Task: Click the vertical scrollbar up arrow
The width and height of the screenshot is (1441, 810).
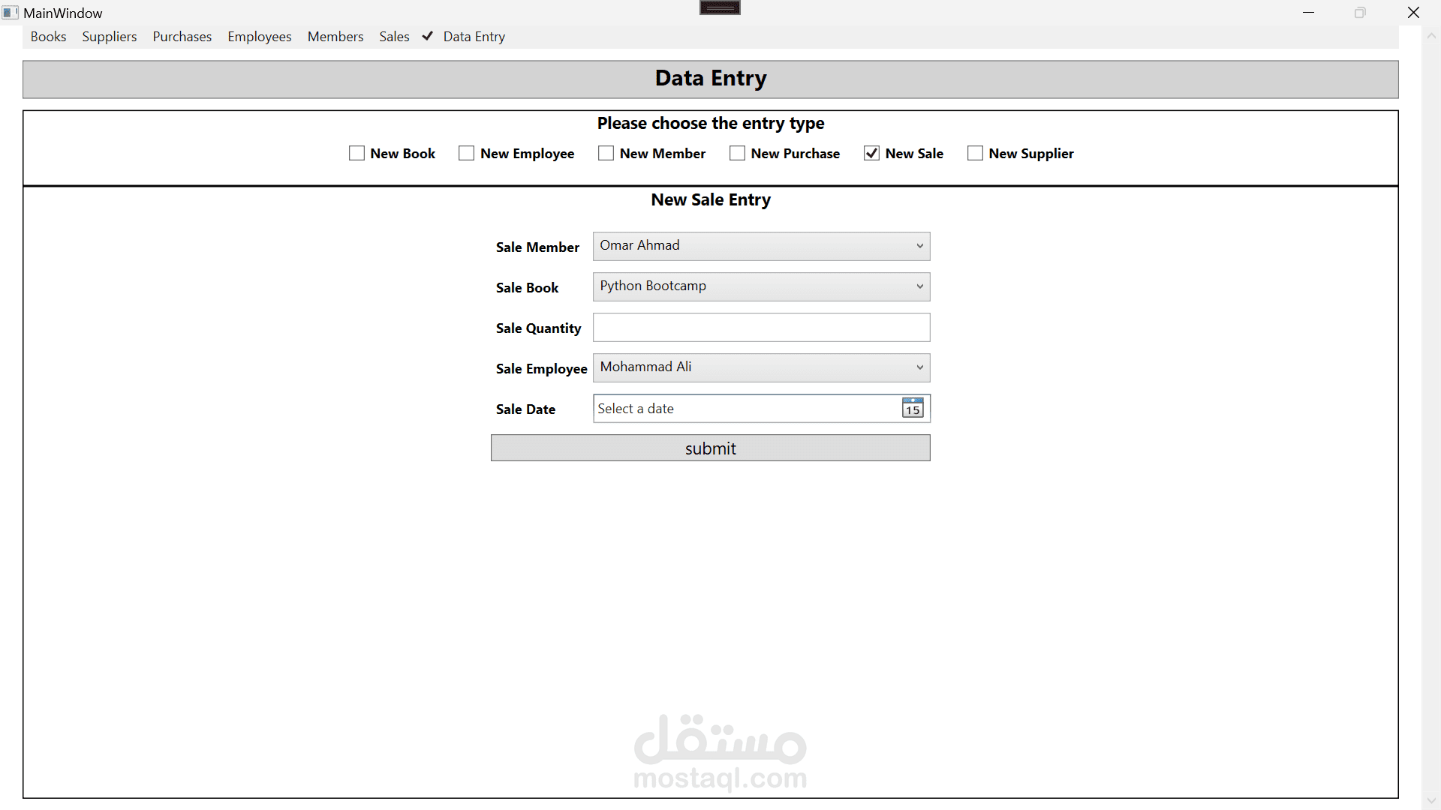Action: point(1430,36)
